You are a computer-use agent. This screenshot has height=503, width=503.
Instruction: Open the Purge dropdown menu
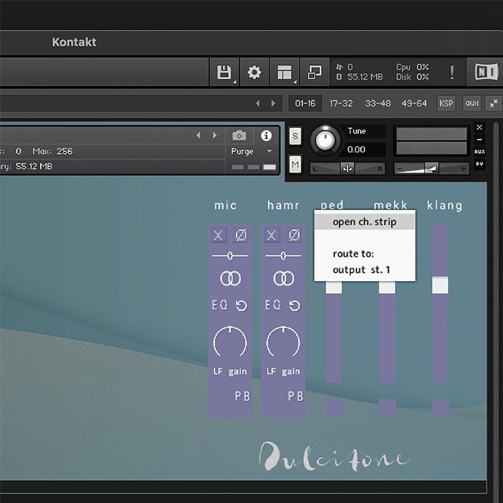(251, 151)
